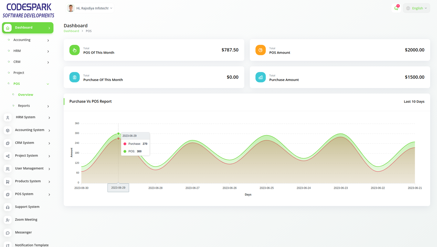Click the CODESPARK logo
Image resolution: width=437 pixels, height=247 pixels.
coord(28,10)
